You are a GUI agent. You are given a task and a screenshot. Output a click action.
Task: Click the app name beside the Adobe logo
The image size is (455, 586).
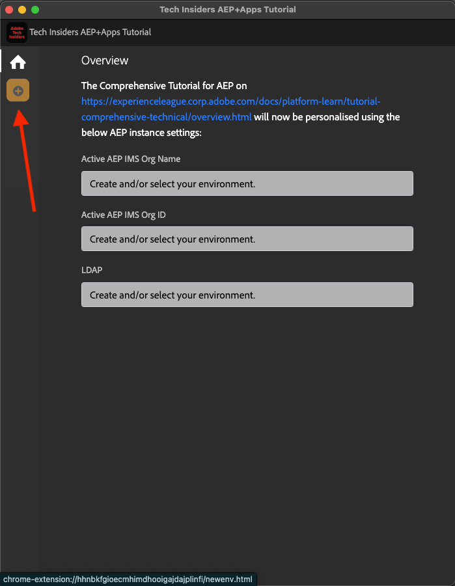90,33
